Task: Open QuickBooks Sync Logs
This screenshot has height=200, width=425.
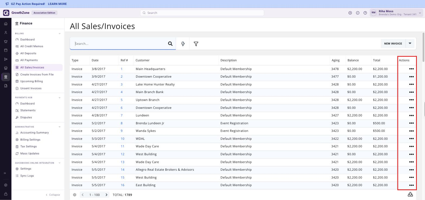Action: [27, 176]
